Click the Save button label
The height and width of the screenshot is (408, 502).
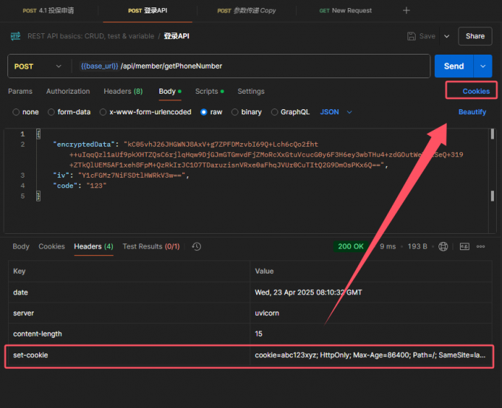[x=427, y=36]
